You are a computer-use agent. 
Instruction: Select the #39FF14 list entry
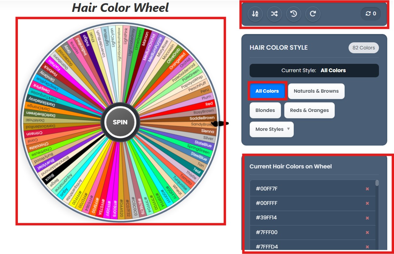312,218
